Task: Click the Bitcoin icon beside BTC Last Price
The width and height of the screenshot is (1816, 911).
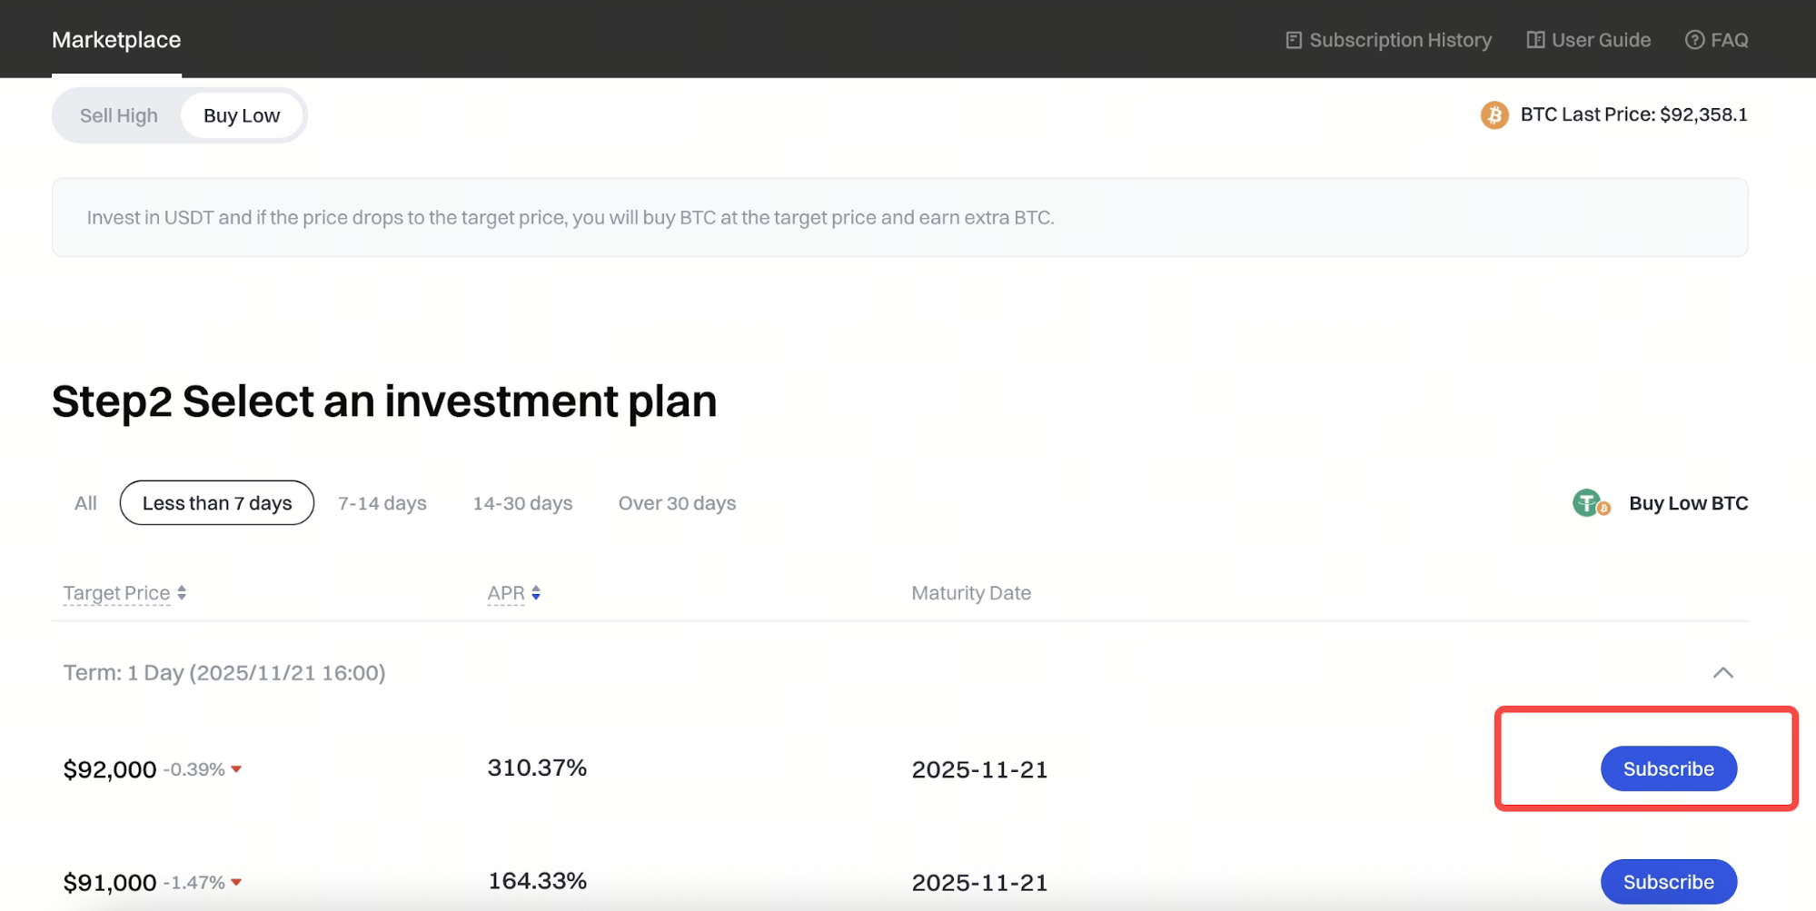Action: point(1494,115)
